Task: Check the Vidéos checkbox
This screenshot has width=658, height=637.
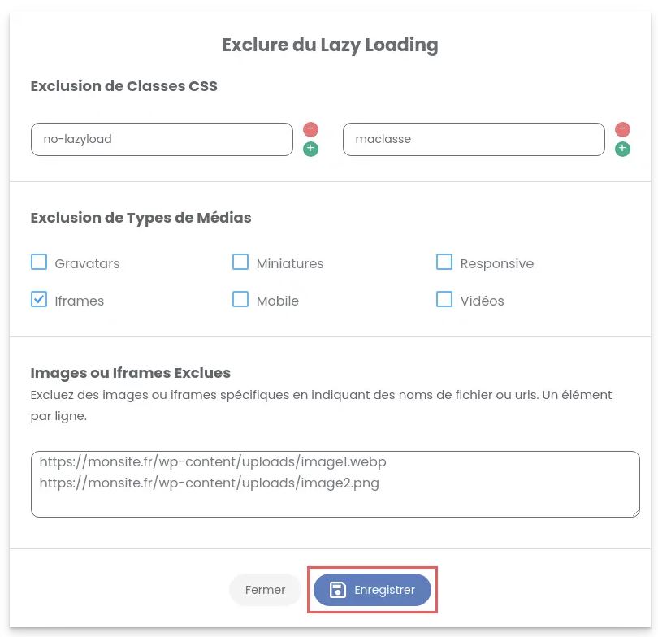Action: click(444, 299)
